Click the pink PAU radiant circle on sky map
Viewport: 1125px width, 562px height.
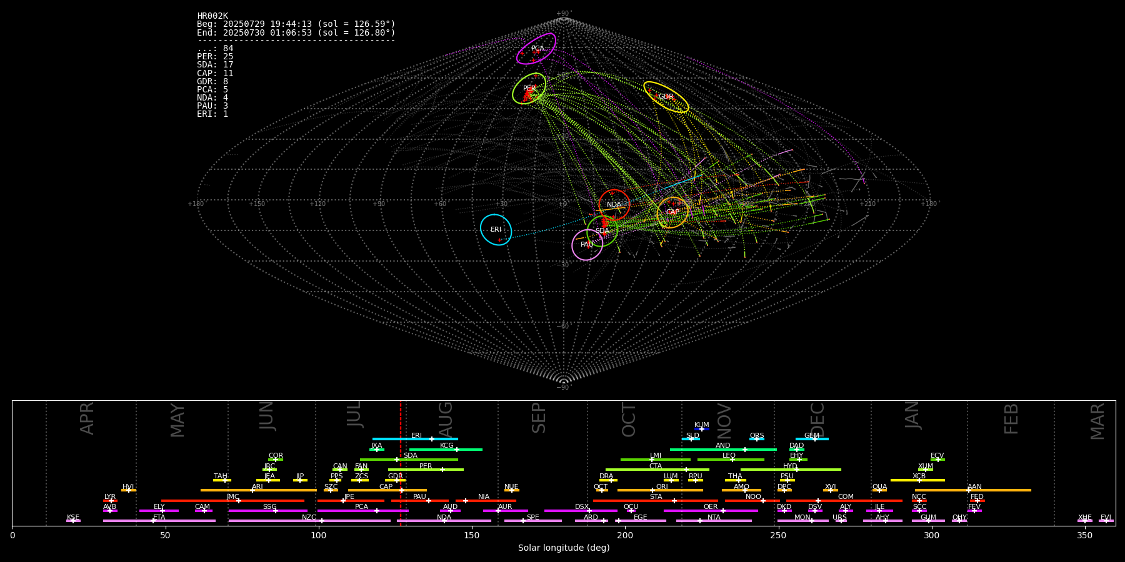[587, 245]
